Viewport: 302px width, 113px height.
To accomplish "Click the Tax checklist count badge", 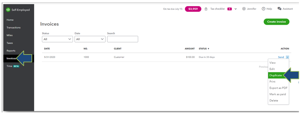I will (x=229, y=9).
